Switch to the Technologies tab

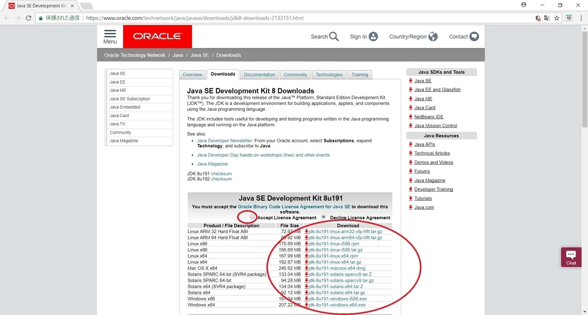coord(329,75)
